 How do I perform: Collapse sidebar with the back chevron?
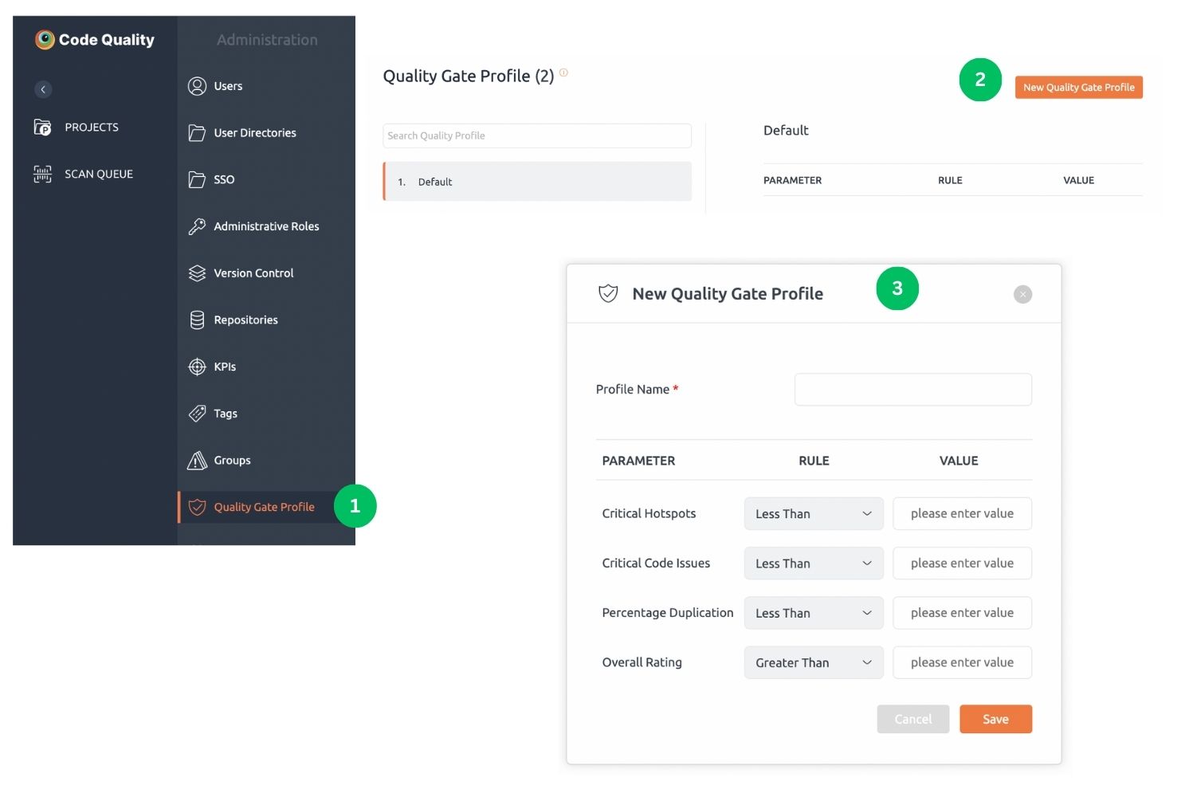pos(43,89)
